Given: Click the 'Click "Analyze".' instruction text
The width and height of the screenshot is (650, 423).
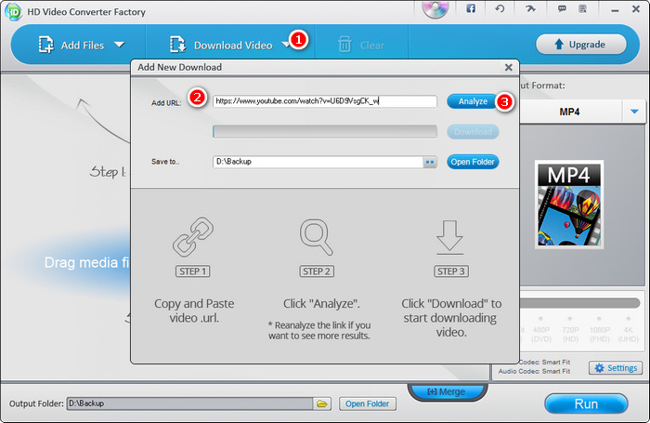Looking at the screenshot, I should pos(321,304).
